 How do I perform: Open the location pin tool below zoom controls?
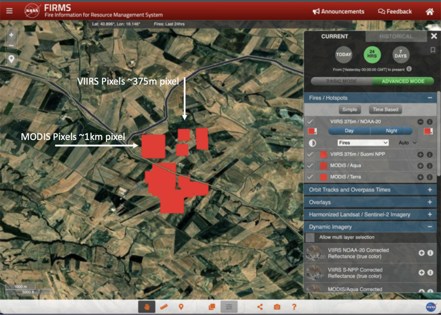coord(11,59)
